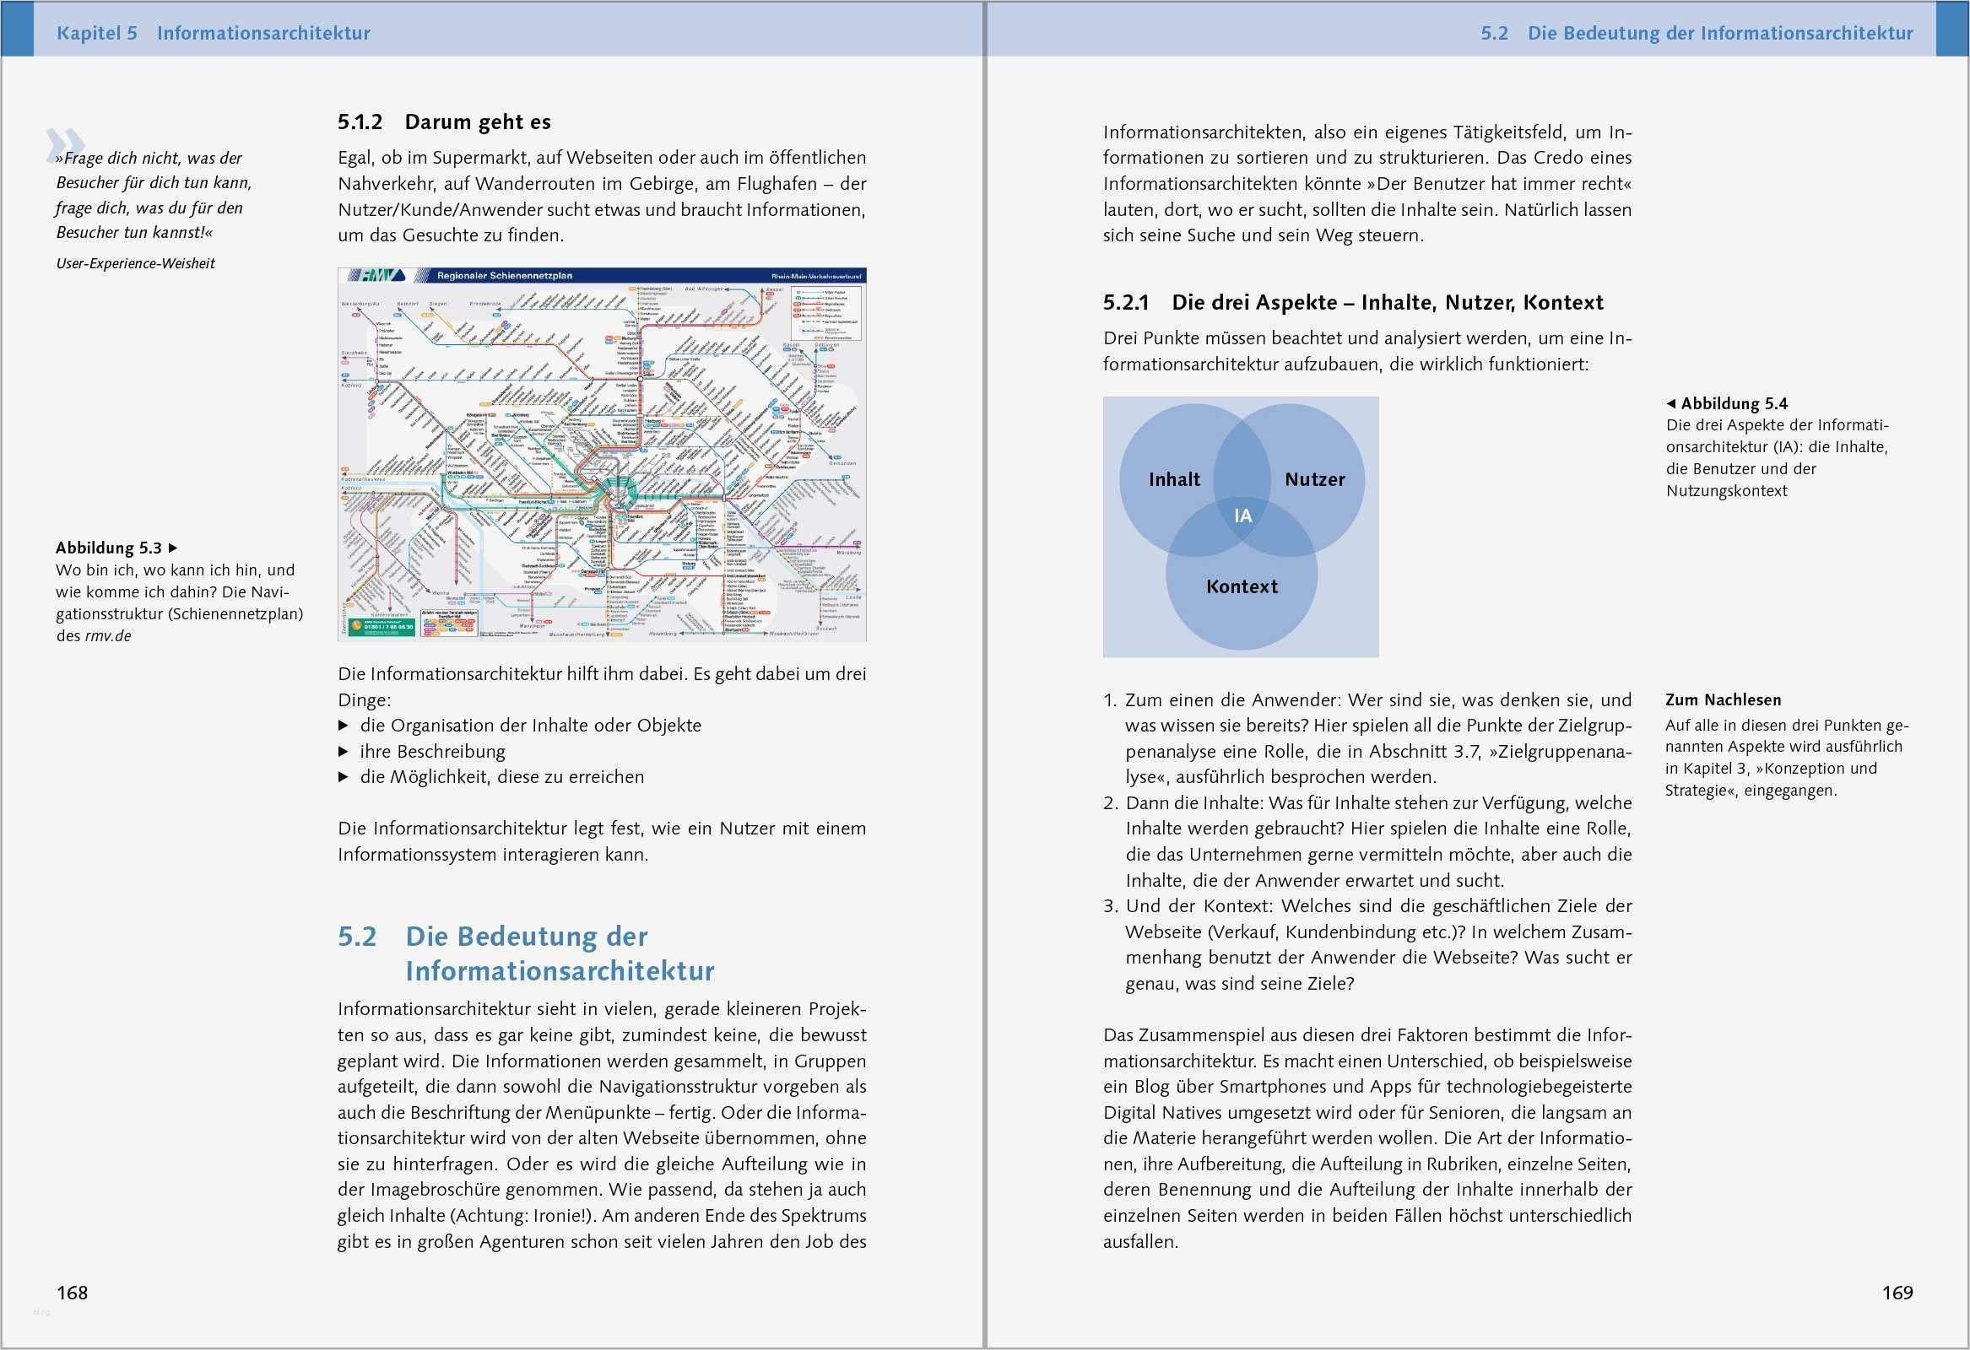Image resolution: width=1970 pixels, height=1350 pixels.
Task: Click the Abbildung 5.3 arrow marker
Action: tap(174, 548)
